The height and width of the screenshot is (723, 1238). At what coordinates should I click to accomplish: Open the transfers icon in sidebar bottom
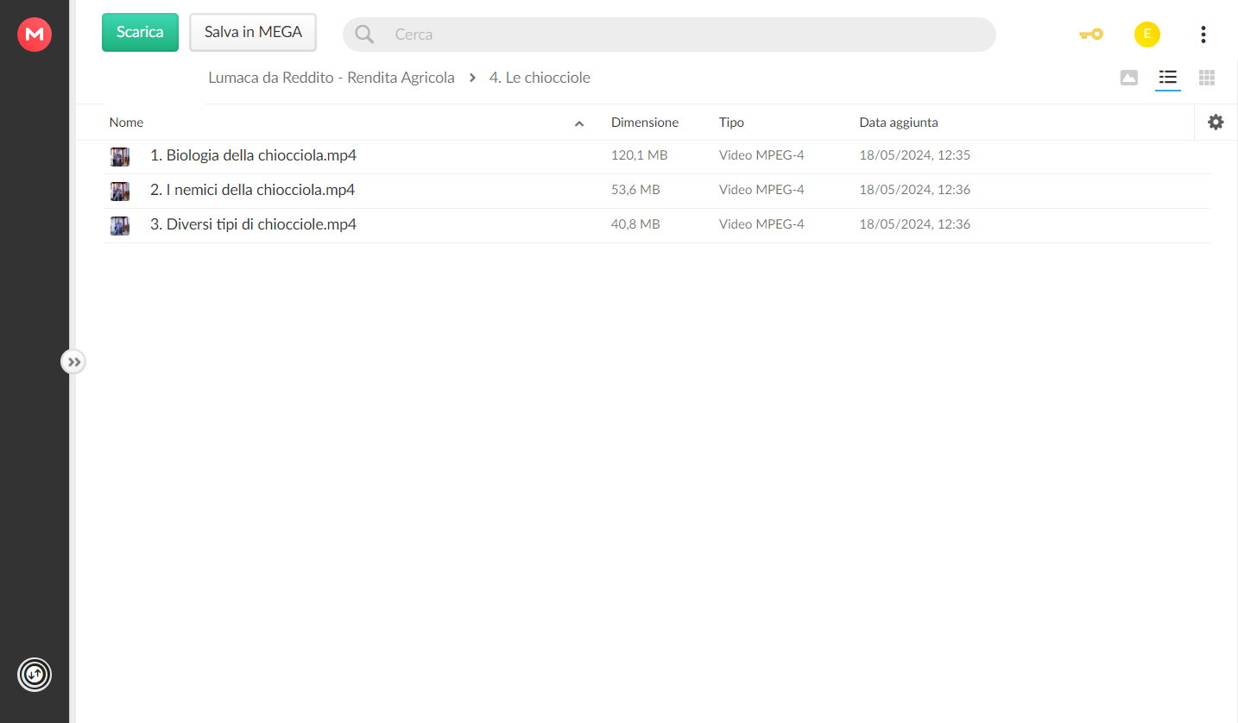35,675
